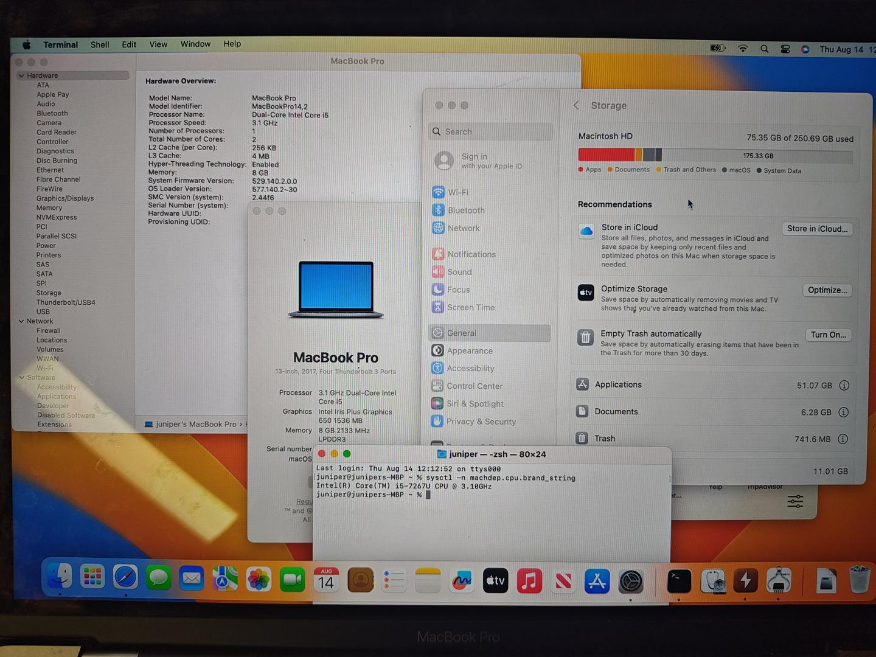Open the Terminal menu
876x657 pixels.
(60, 45)
